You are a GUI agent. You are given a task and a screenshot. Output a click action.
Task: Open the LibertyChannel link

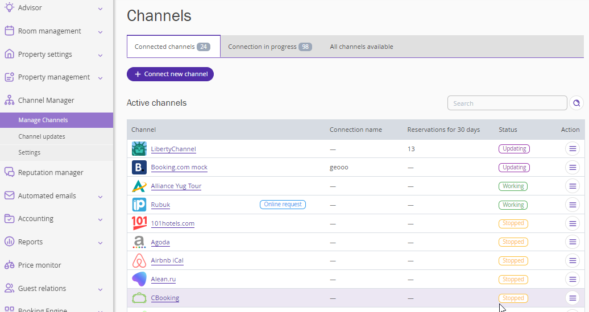[173, 149]
